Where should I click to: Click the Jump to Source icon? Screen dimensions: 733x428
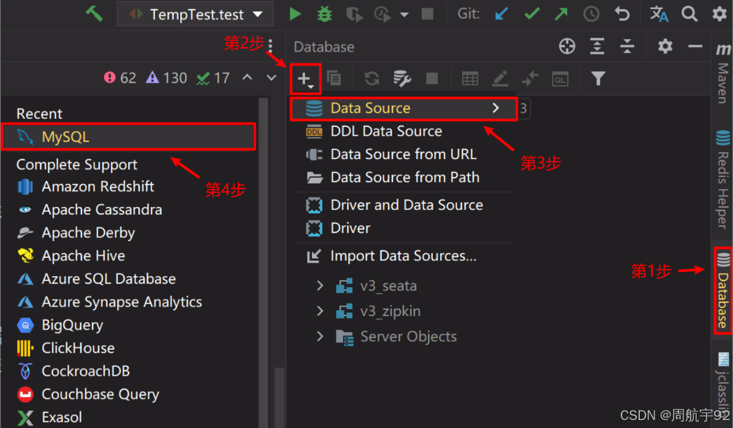point(530,78)
